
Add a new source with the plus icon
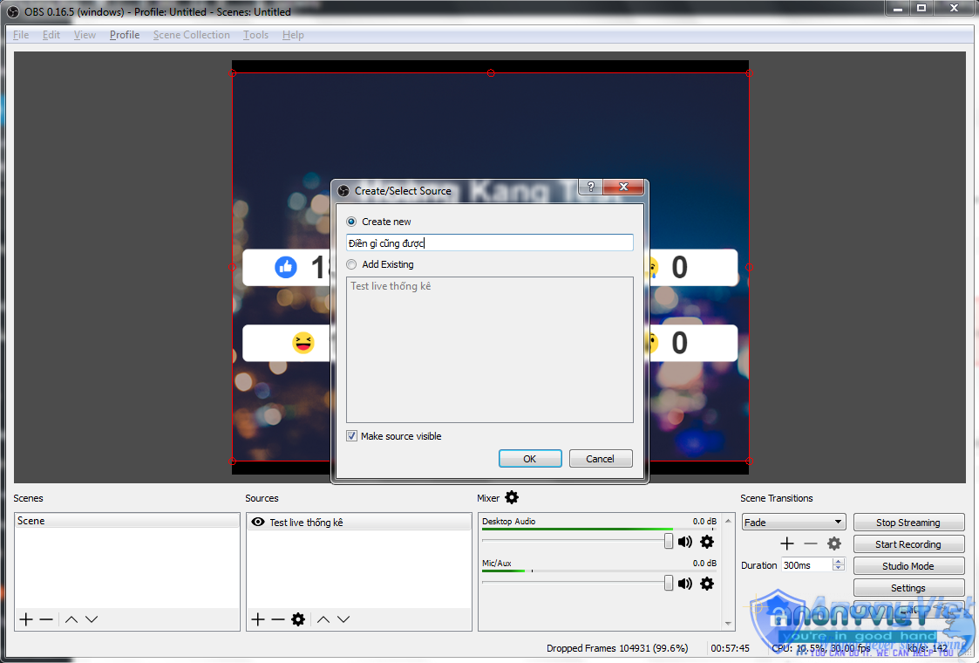(x=258, y=619)
